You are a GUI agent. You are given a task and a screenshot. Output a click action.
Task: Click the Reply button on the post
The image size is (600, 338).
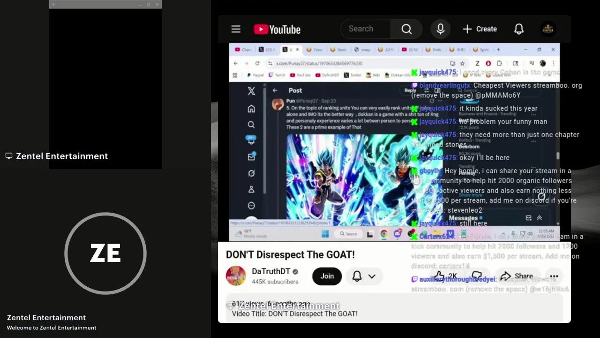coord(410,91)
